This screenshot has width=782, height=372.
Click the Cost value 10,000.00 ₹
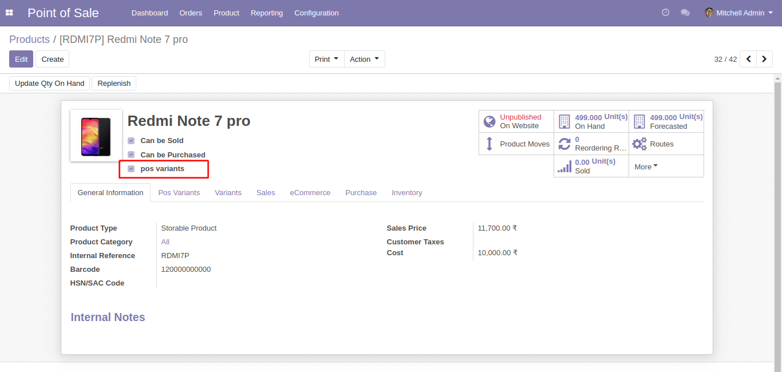[497, 252]
